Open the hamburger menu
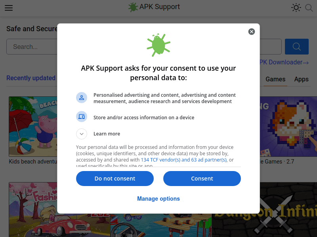This screenshot has height=237, width=317. pyautogui.click(x=9, y=8)
